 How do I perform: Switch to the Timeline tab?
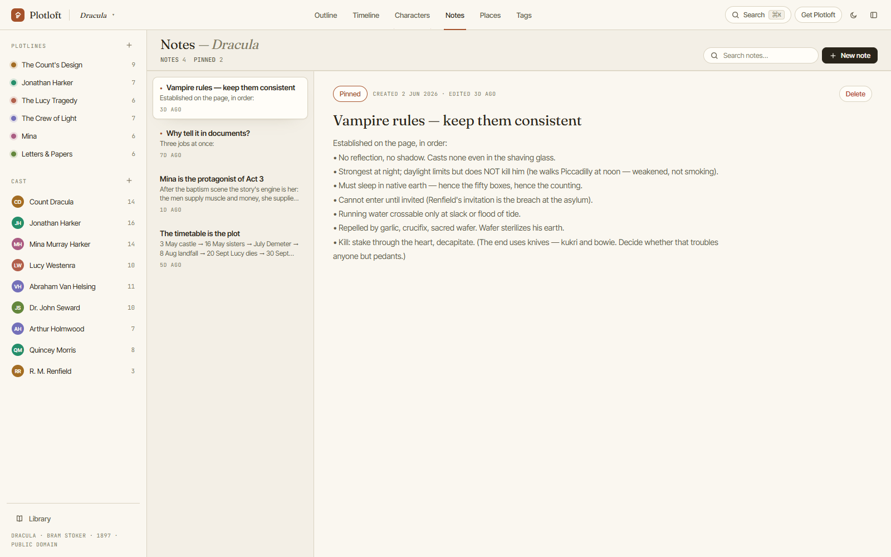(x=366, y=15)
